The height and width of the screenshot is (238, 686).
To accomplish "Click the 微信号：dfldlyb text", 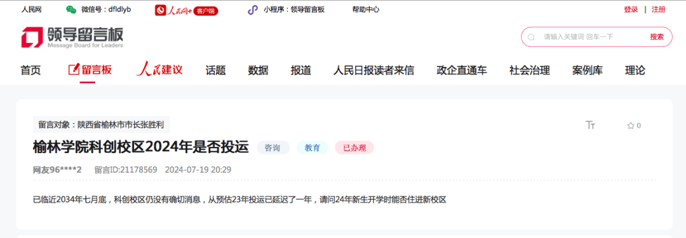I will 106,9.
